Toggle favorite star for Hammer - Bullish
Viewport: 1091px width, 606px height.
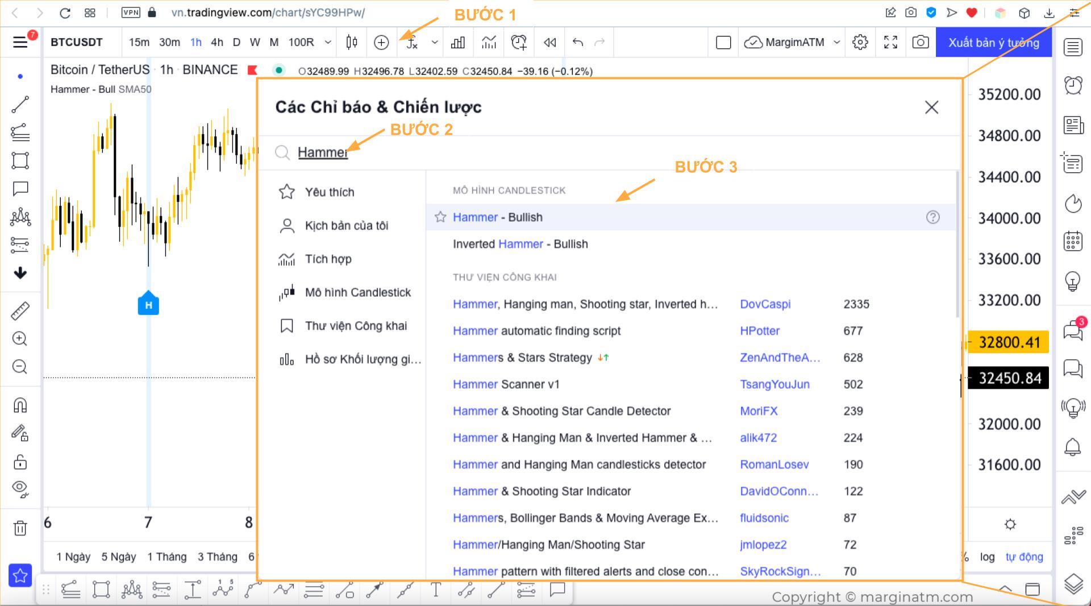pos(440,217)
